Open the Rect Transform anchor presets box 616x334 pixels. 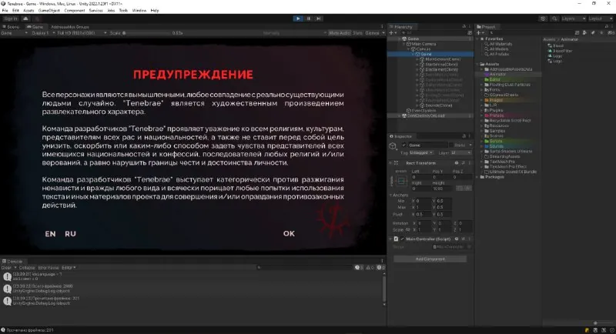click(x=401, y=181)
